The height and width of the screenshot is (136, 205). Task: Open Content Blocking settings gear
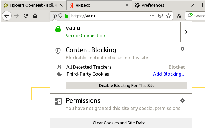(x=183, y=49)
